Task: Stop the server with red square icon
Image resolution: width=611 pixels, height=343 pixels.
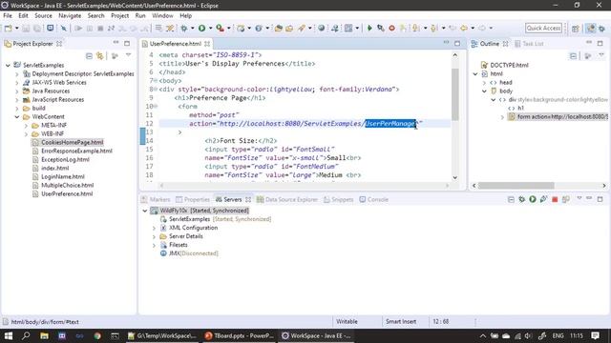Action: tap(555, 199)
